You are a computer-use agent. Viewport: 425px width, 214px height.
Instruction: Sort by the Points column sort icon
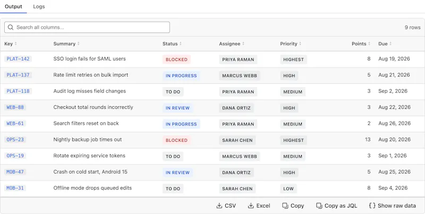click(x=369, y=44)
